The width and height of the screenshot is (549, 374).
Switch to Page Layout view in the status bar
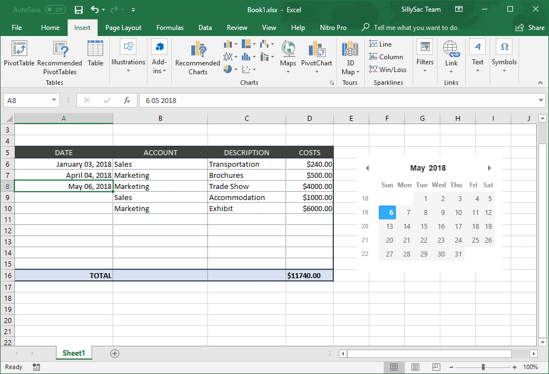tap(415, 367)
